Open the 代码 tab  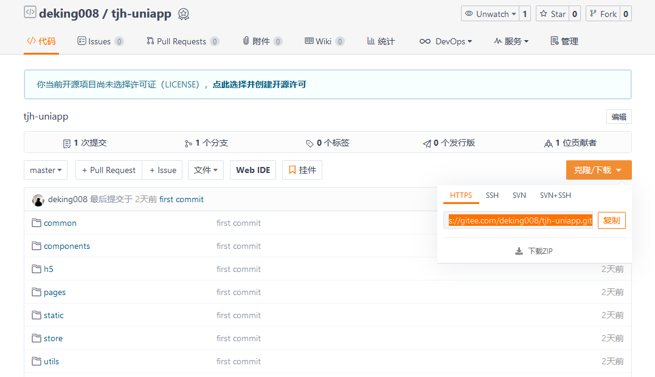[x=41, y=41]
